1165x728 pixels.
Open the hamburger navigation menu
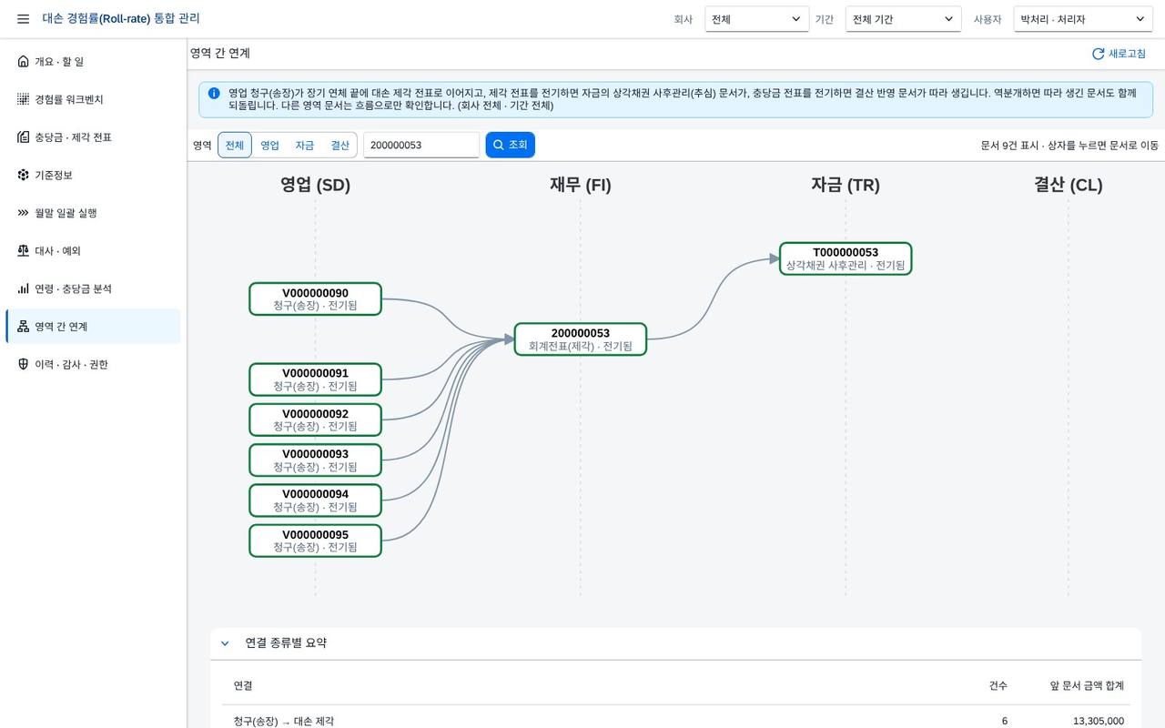click(x=23, y=18)
